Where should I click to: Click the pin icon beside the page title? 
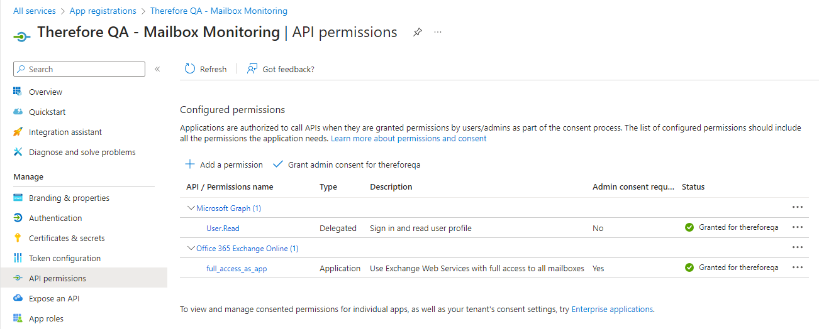(417, 32)
